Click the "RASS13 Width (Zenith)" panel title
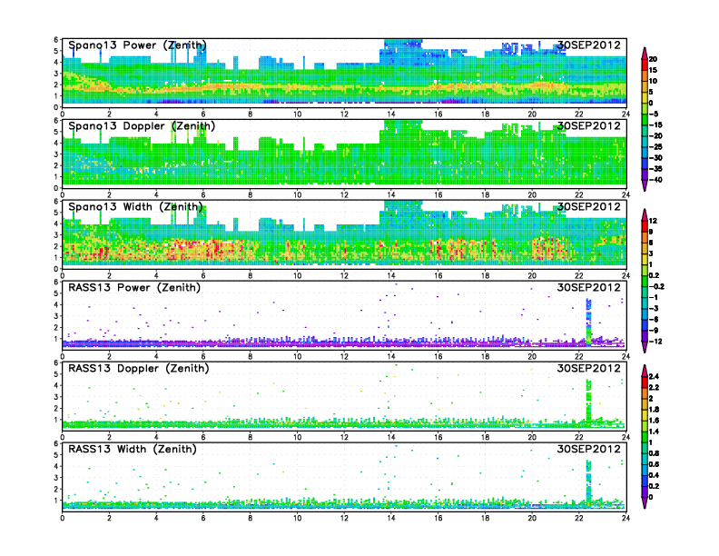 (133, 449)
